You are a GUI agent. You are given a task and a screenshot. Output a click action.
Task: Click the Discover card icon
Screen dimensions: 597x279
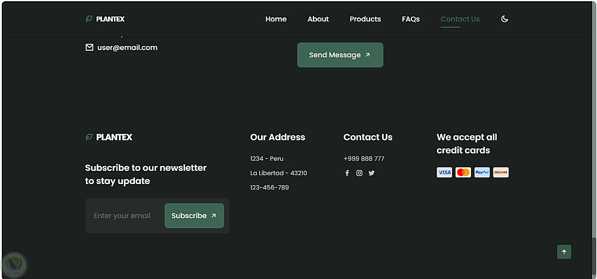tap(501, 173)
